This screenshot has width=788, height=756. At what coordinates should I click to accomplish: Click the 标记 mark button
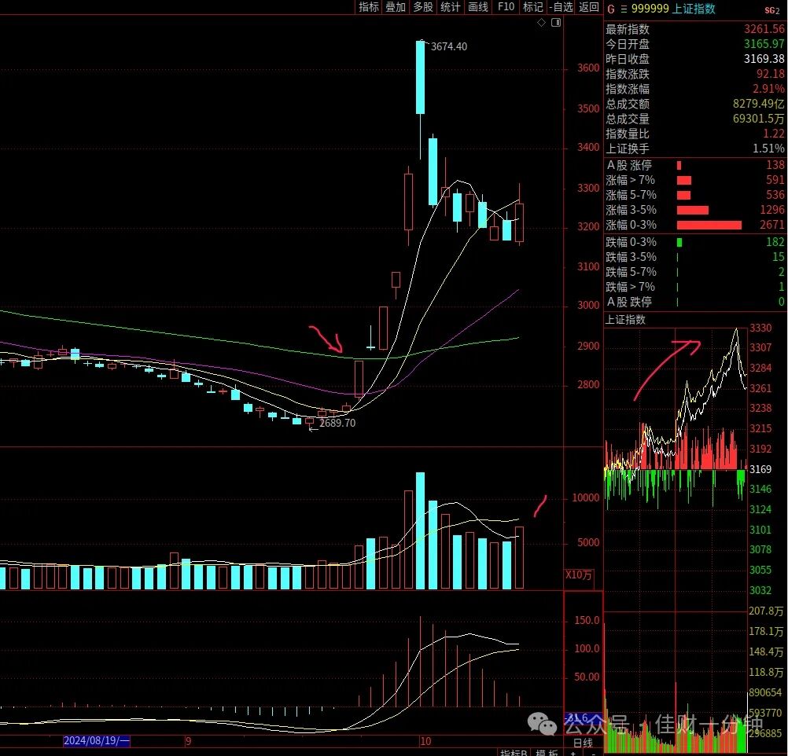[533, 7]
